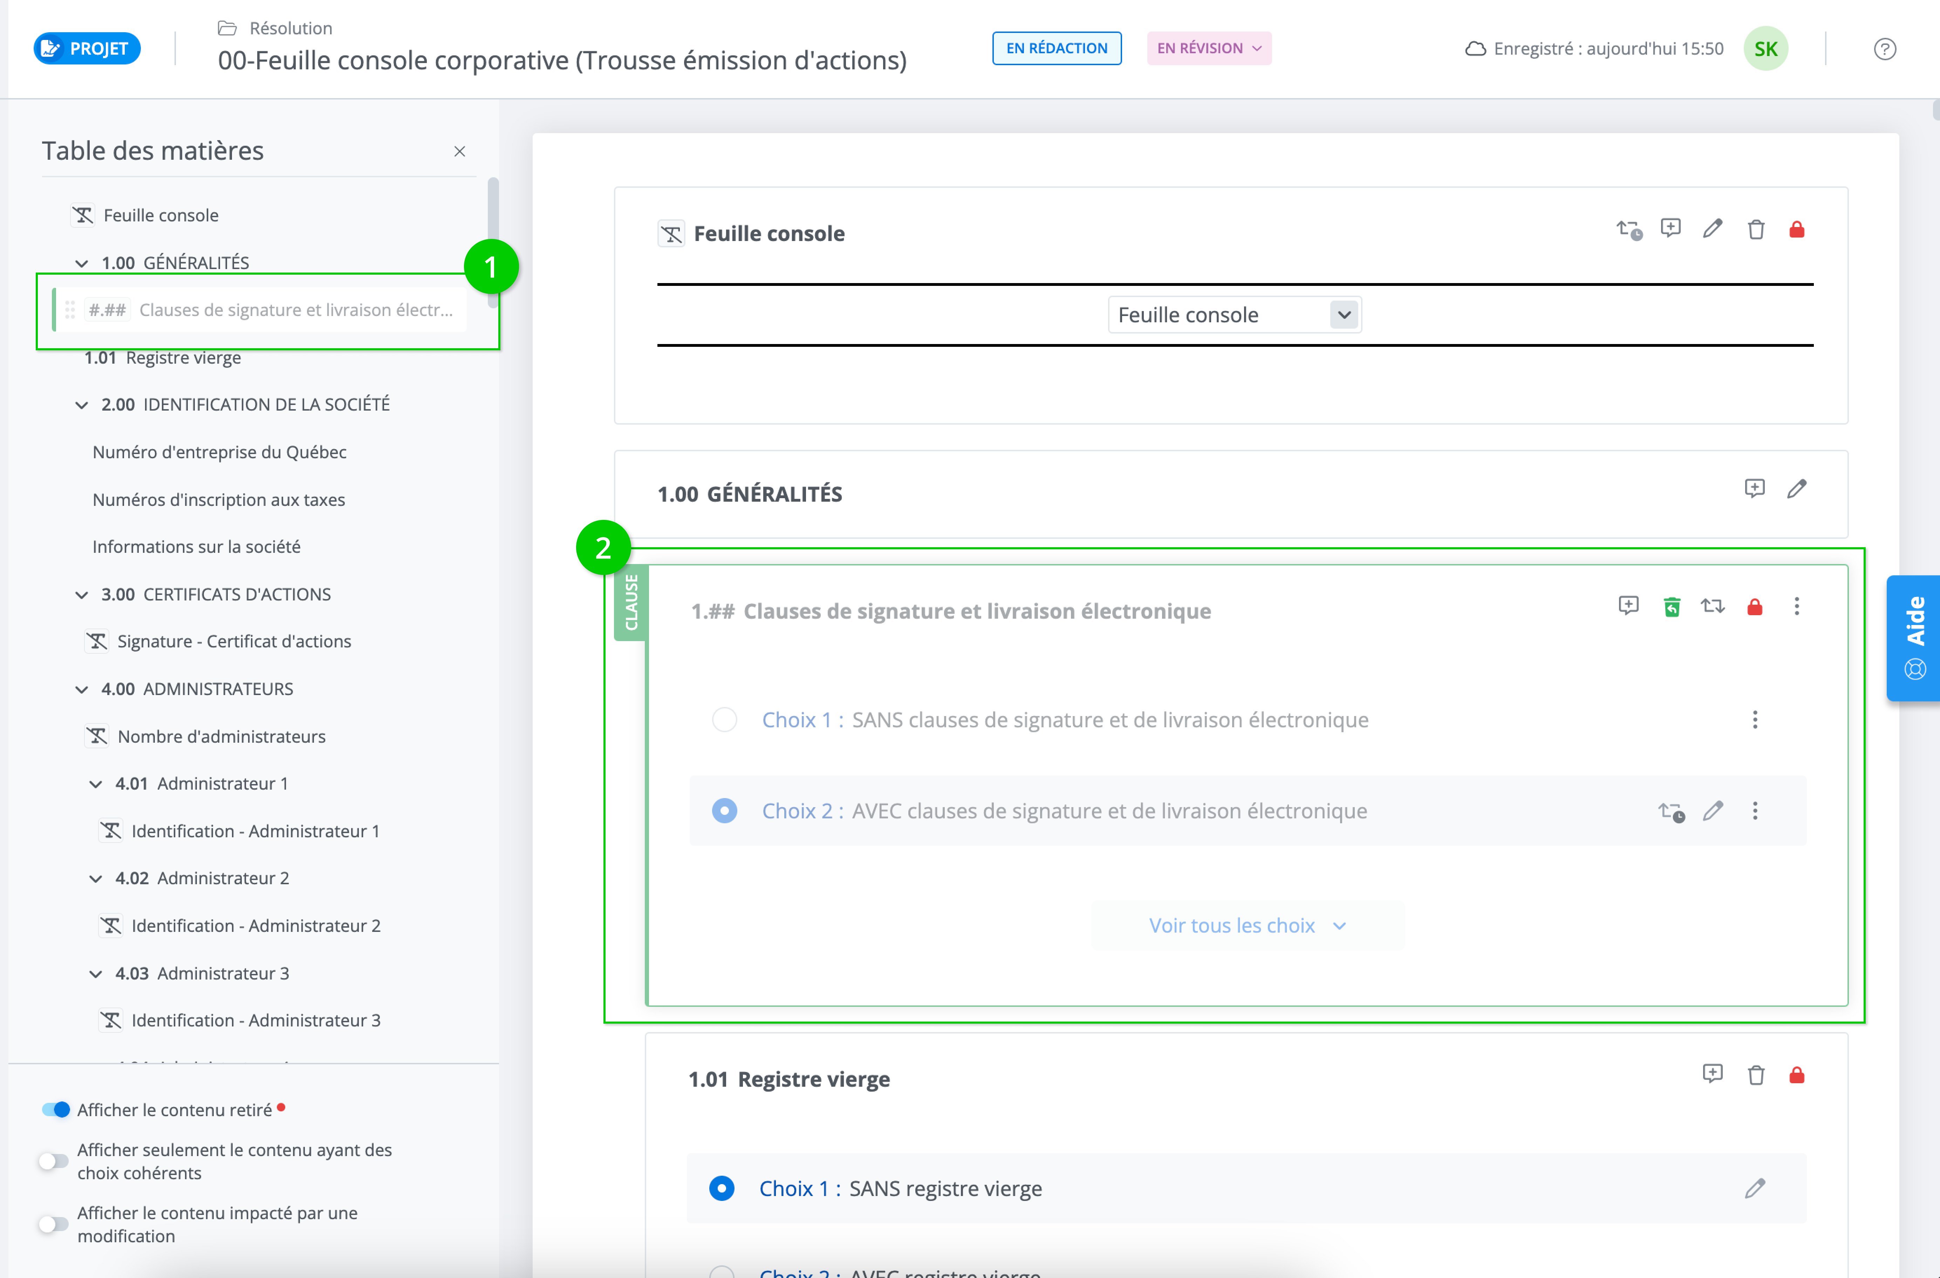Click Voir tous les choix button
The height and width of the screenshot is (1278, 1940).
[1246, 925]
